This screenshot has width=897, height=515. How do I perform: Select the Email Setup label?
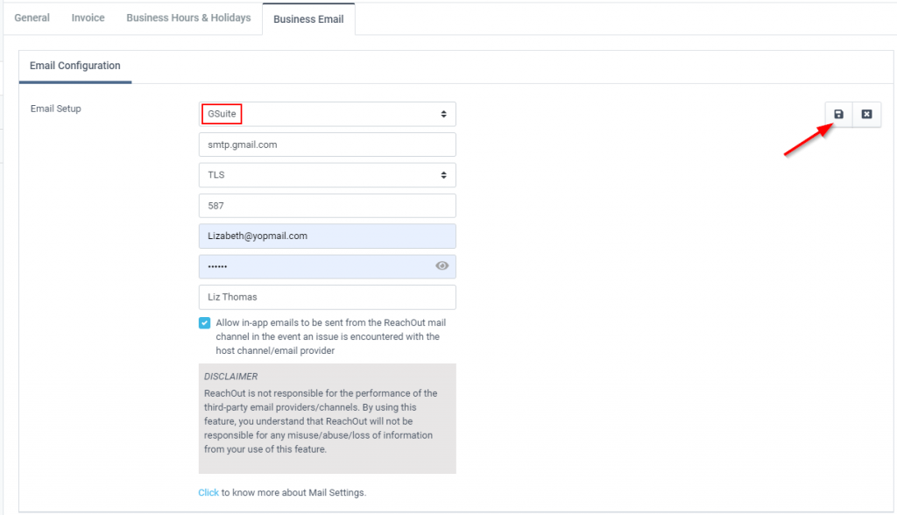click(x=55, y=109)
